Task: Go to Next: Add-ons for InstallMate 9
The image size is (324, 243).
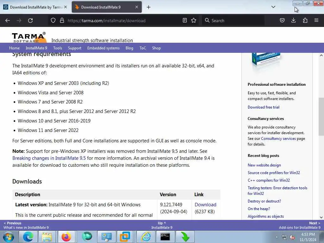Action: point(300,225)
